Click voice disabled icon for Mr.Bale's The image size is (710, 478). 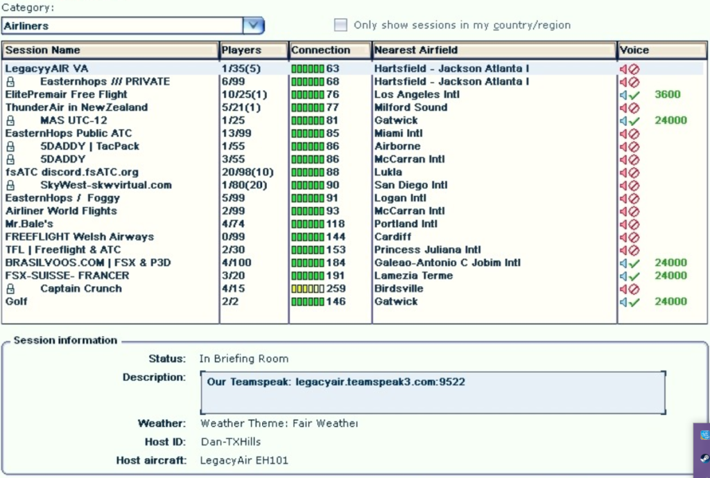tap(630, 224)
